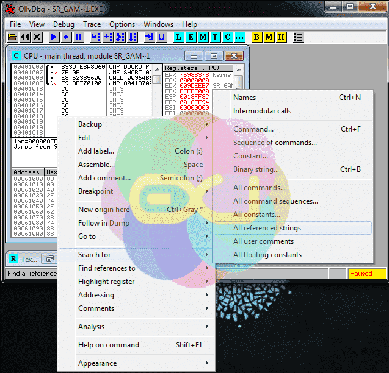The width and height of the screenshot is (389, 373).
Task: Choose Assemble... context entry
Action: pyautogui.click(x=136, y=165)
